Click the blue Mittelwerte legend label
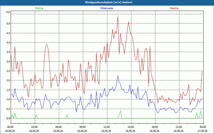This screenshot has width=214, height=134. (x=106, y=8)
